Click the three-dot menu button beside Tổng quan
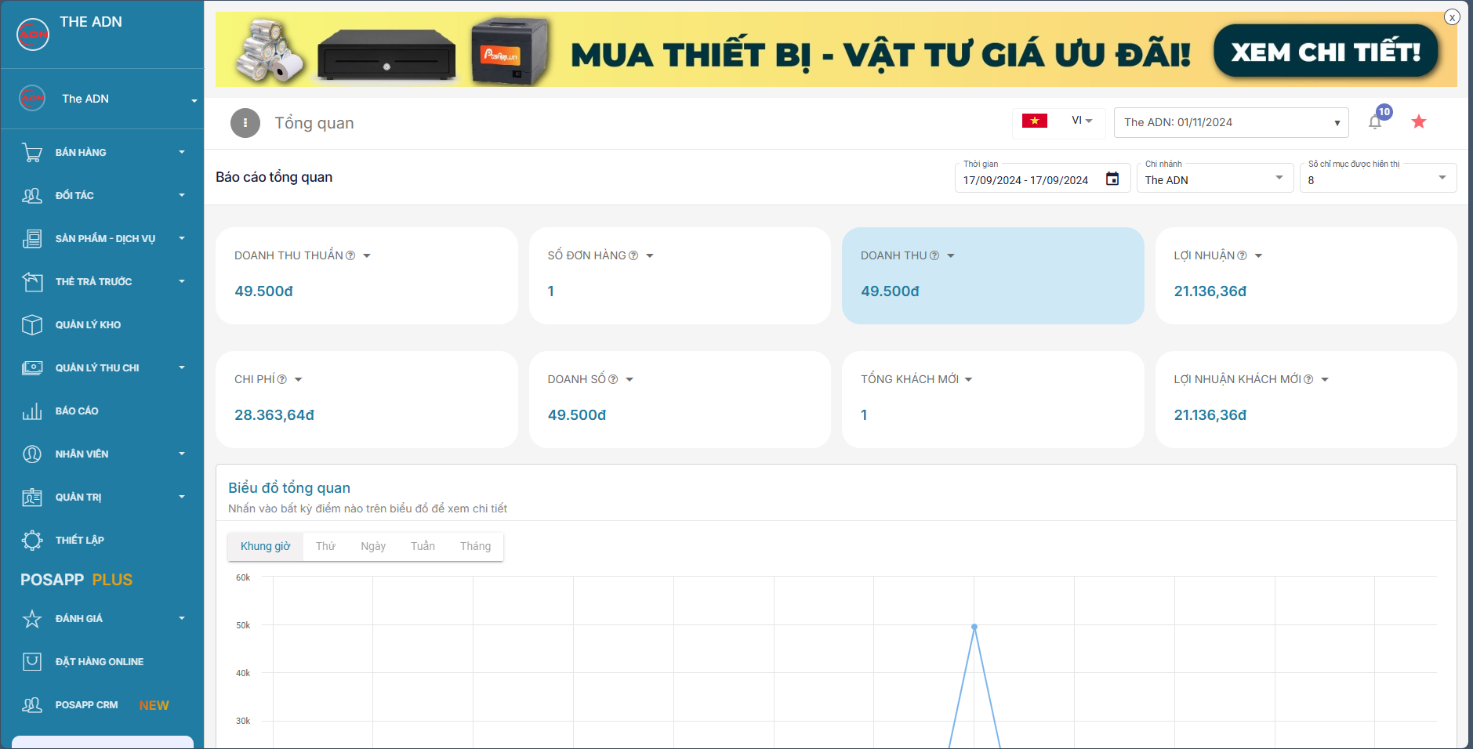Viewport: 1473px width, 749px height. [245, 123]
